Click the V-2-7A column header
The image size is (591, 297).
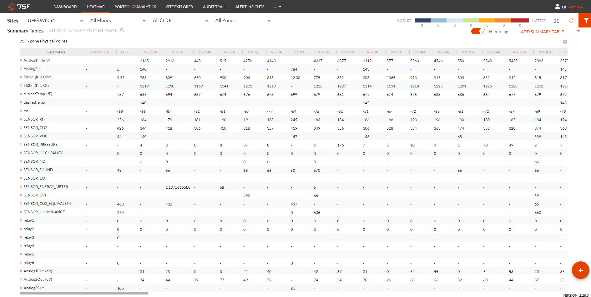pos(253,52)
